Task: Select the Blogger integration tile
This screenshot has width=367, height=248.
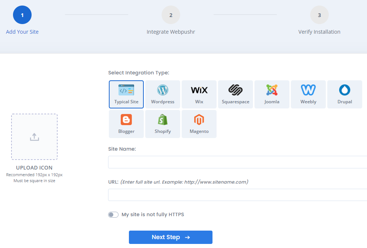Action: (x=126, y=124)
